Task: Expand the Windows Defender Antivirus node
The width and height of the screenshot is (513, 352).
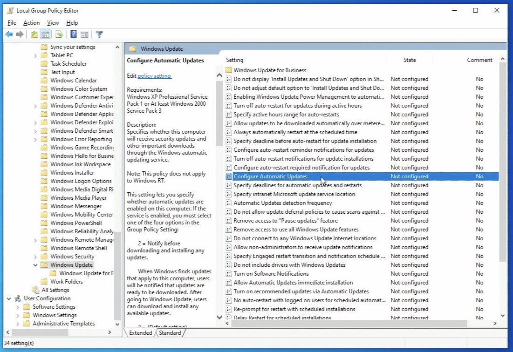Action: point(35,106)
